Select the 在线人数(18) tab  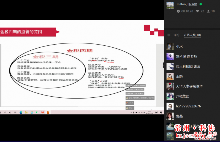(x=192, y=35)
